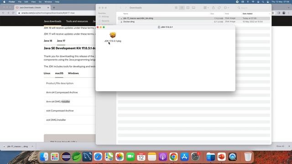Click the Search field in Downloads window
Viewport: 292px width, 164px height.
click(x=253, y=8)
